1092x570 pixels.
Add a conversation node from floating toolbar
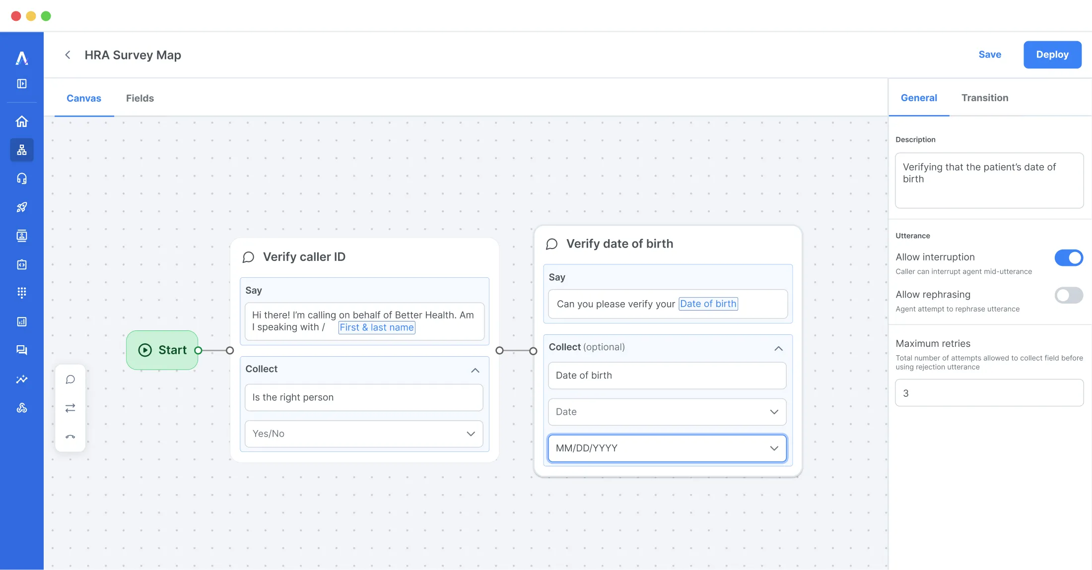pos(70,380)
